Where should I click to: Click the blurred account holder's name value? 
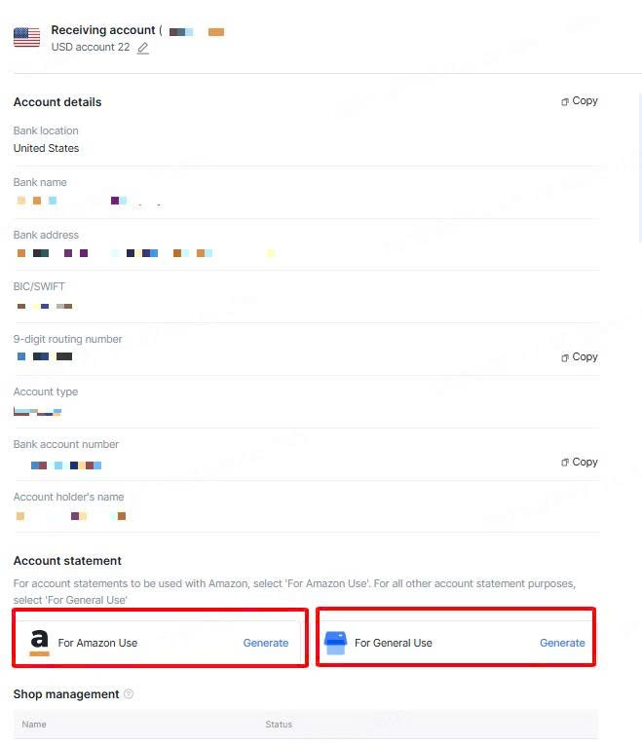[71, 516]
